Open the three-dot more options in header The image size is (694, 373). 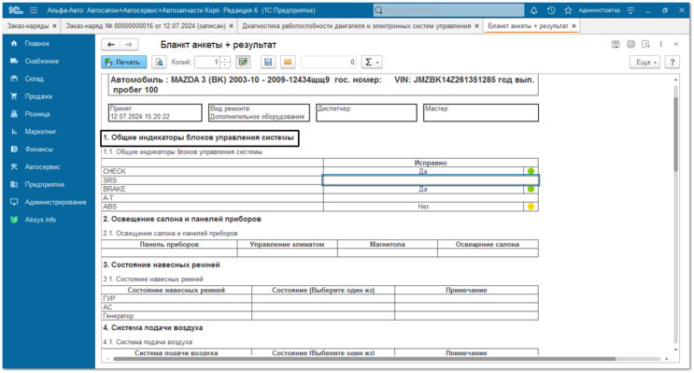tap(660, 44)
